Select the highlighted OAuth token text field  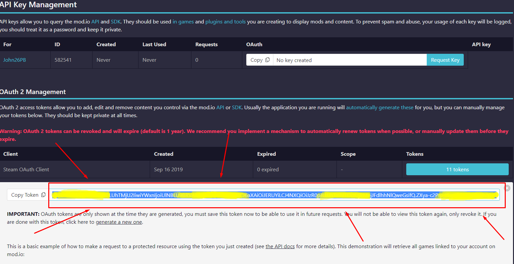pos(274,195)
